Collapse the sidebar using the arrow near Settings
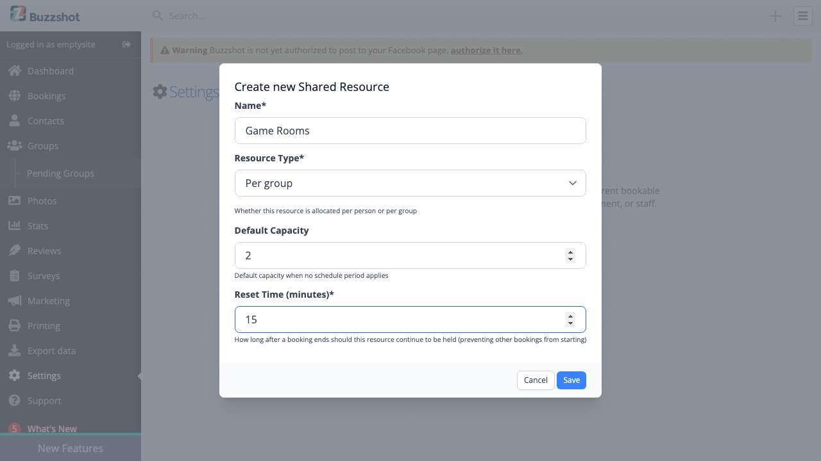This screenshot has width=821, height=461. tap(138, 376)
